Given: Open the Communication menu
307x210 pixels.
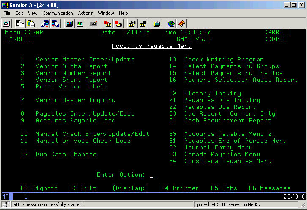Looking at the screenshot, I should (57, 13).
